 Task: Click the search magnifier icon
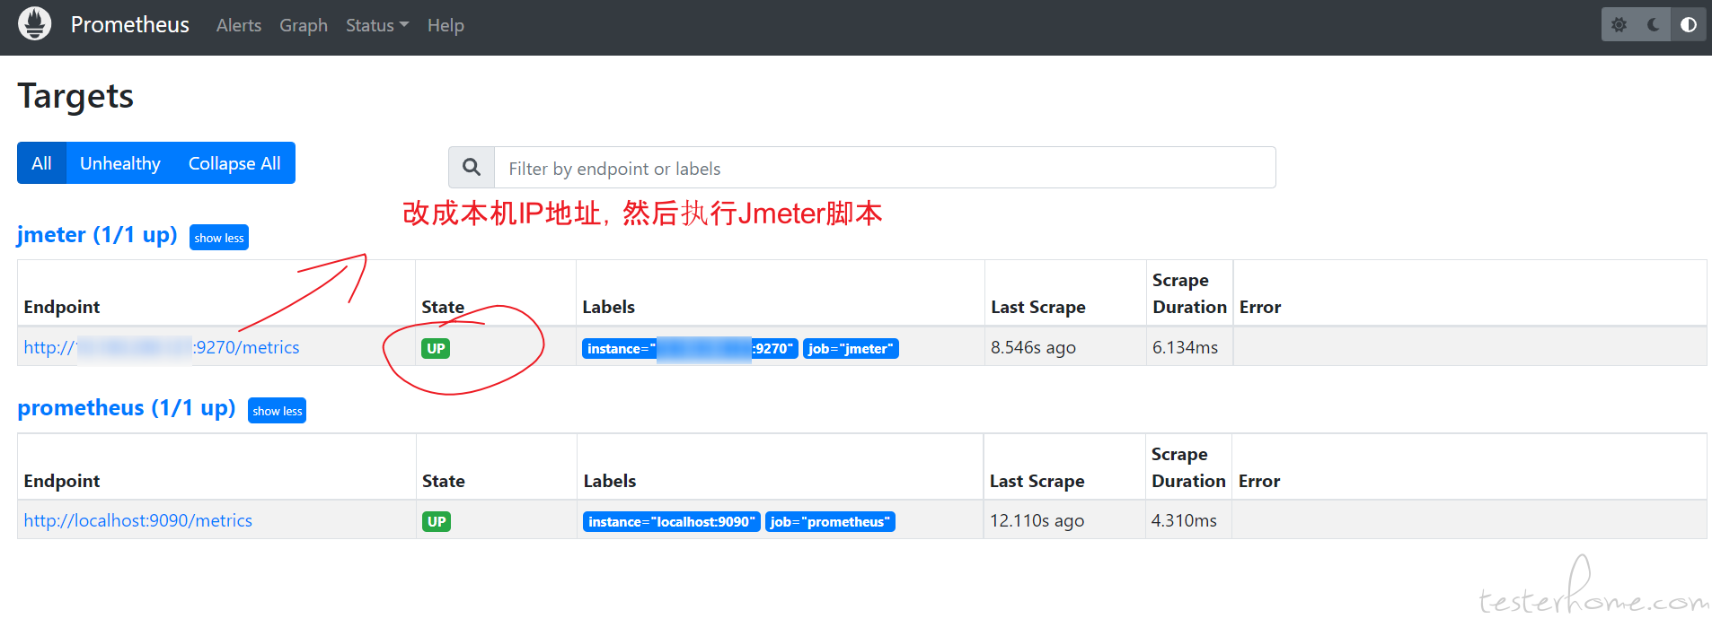[x=472, y=168]
